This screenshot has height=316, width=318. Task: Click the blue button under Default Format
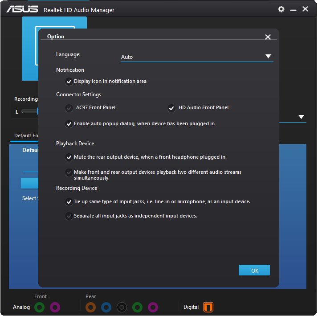[29, 183]
